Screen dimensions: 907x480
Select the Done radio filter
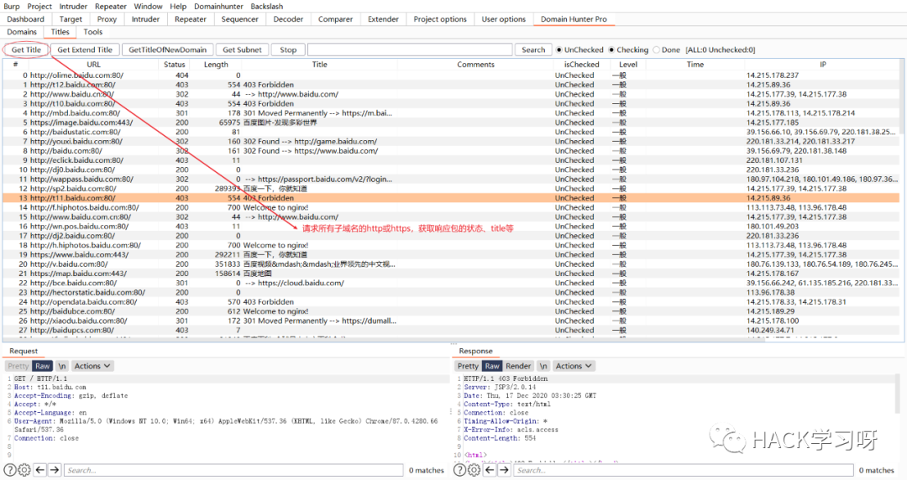coord(657,50)
